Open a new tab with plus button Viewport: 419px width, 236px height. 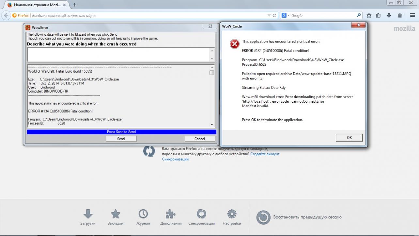click(75, 5)
